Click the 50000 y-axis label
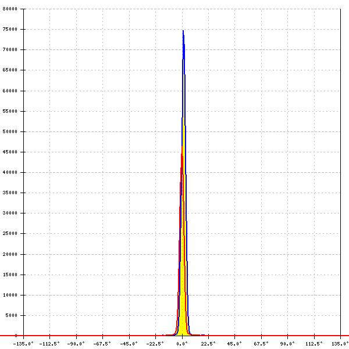The width and height of the screenshot is (349, 349). [x=10, y=131]
